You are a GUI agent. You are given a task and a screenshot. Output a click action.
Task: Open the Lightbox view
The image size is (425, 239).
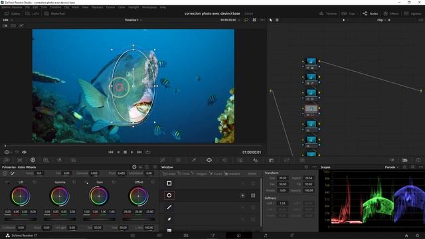(x=413, y=13)
